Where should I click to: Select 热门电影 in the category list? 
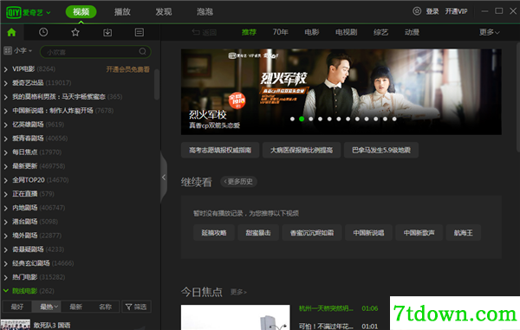25,277
